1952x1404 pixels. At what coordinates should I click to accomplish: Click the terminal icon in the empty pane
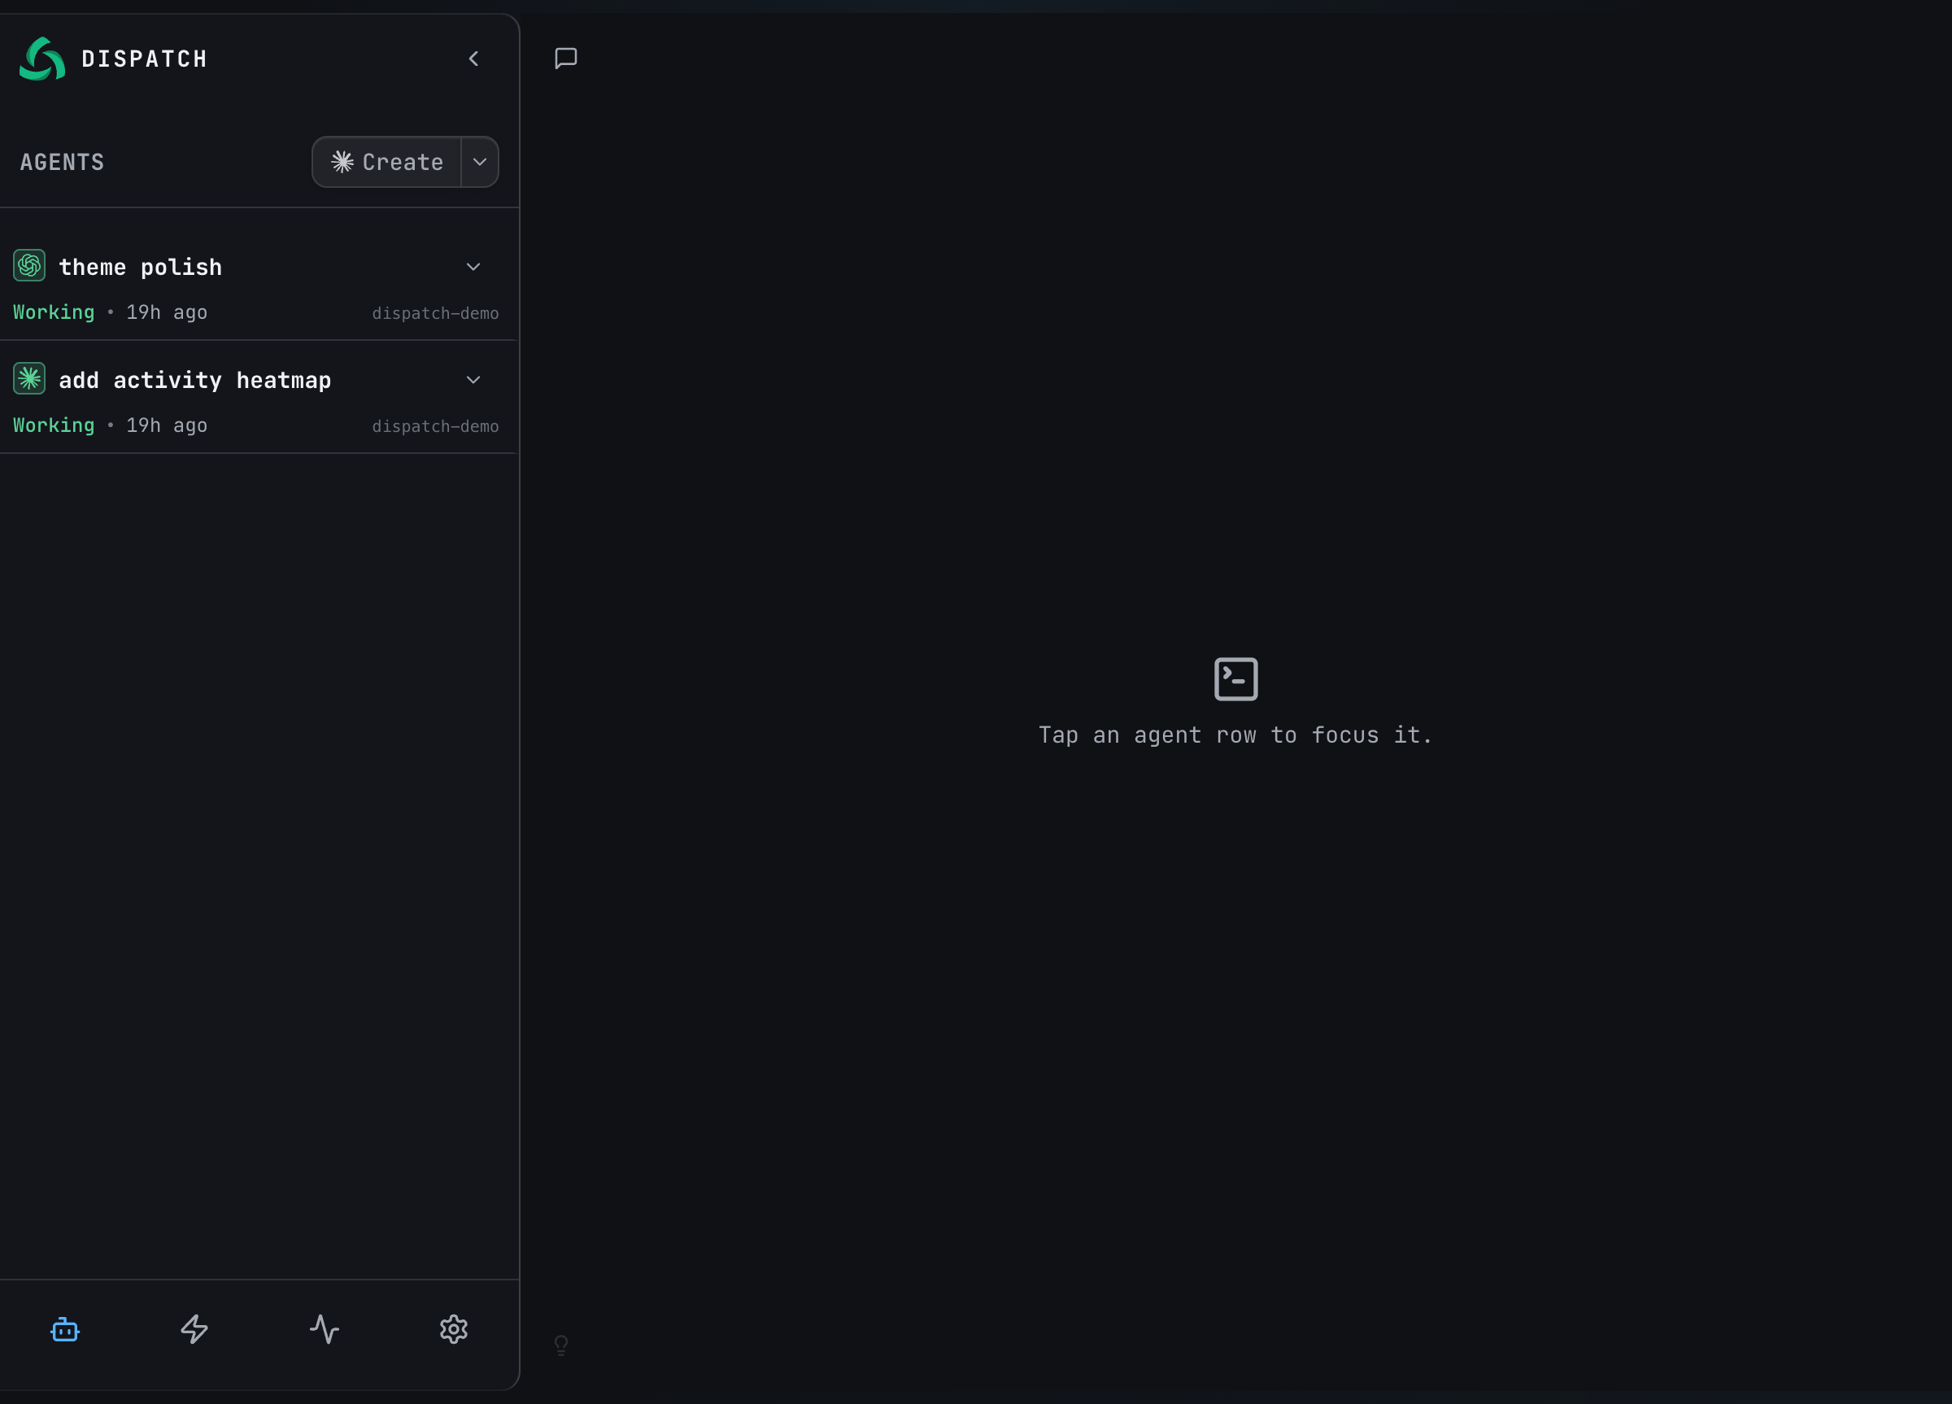coord(1236,679)
